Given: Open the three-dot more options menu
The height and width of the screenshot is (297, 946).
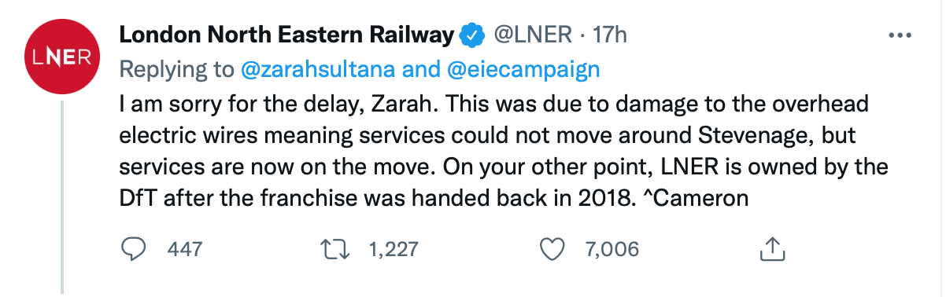Looking at the screenshot, I should click(x=899, y=35).
